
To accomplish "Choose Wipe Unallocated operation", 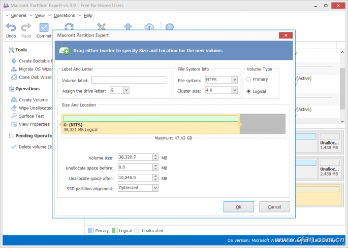I will [x=31, y=108].
